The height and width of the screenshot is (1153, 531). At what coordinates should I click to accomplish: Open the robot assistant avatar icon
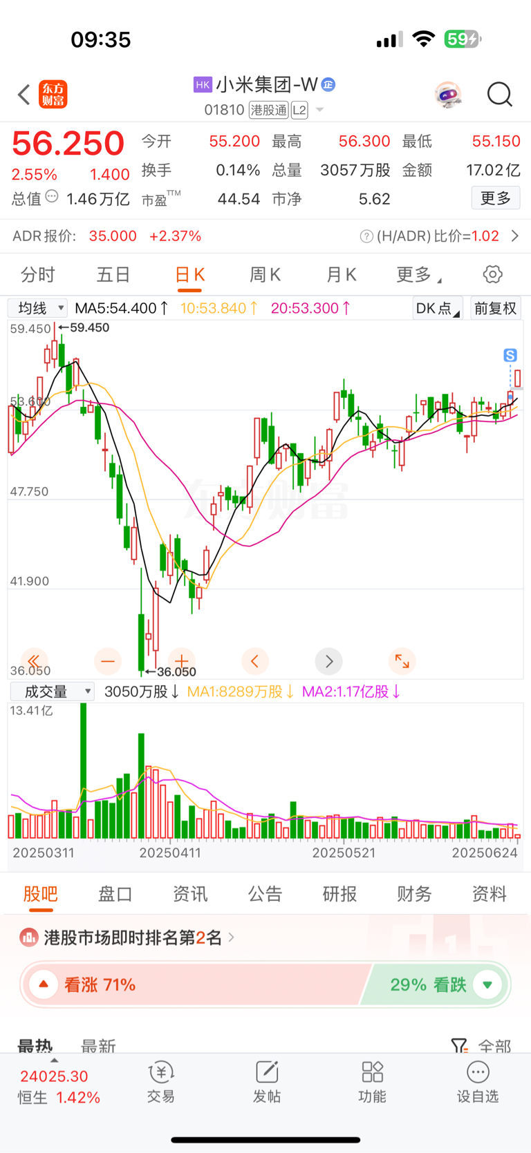coord(448,94)
